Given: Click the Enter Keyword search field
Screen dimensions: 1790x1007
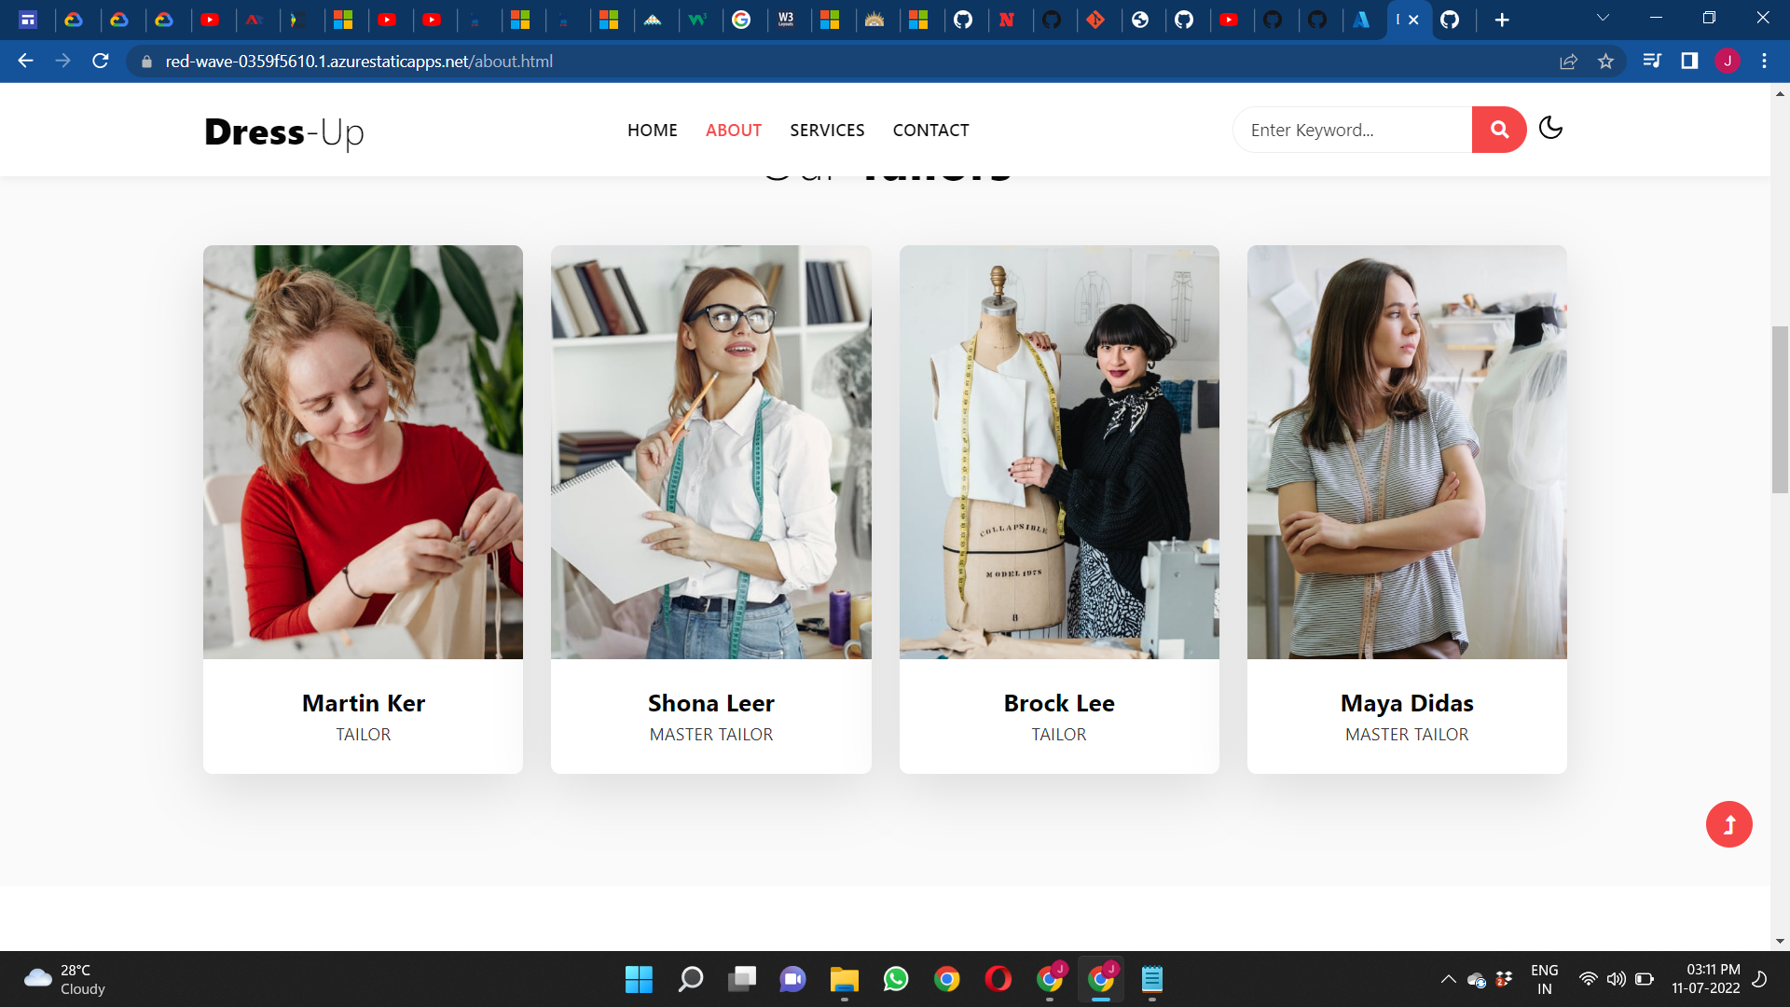Looking at the screenshot, I should (x=1352, y=131).
